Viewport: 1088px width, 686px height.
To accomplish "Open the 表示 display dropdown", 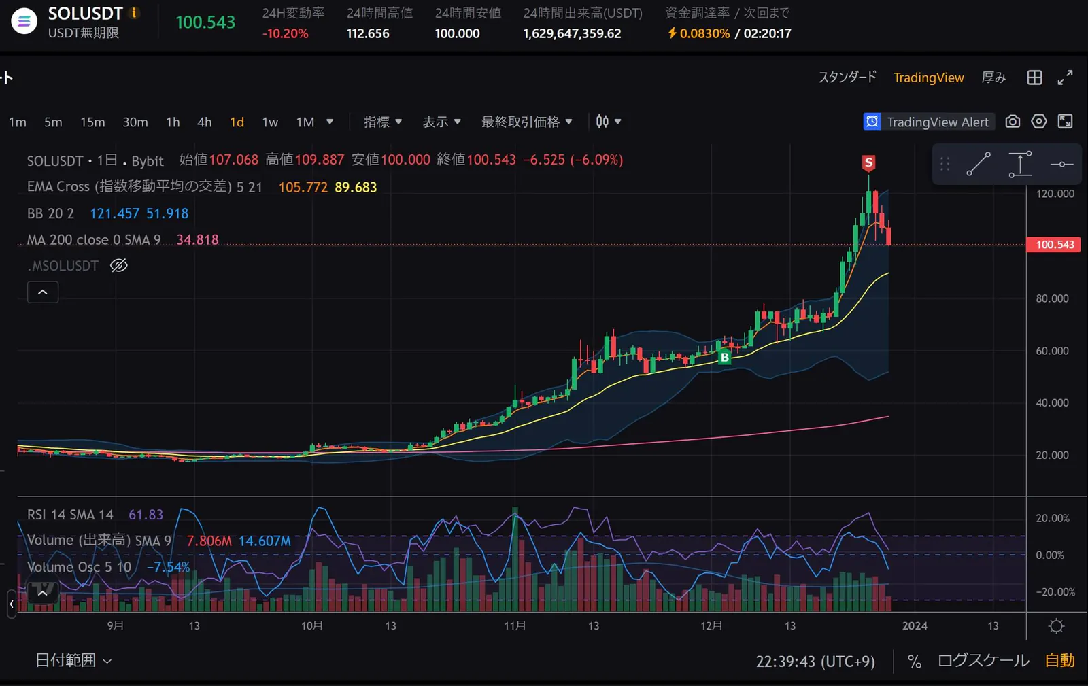I will point(442,122).
